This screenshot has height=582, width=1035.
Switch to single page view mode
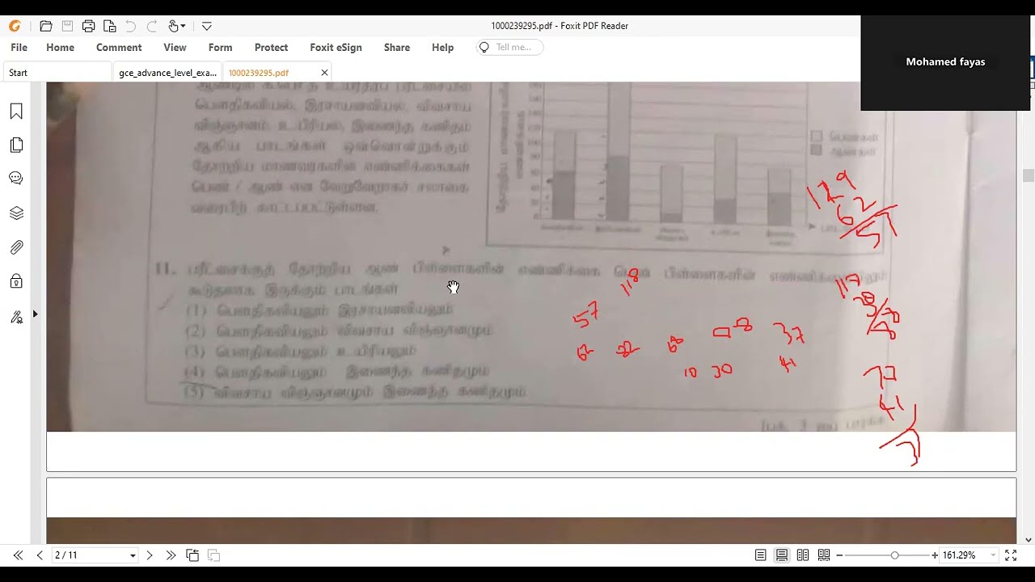(761, 555)
